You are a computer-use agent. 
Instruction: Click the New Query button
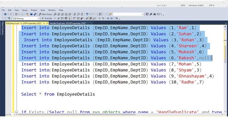[45, 14]
